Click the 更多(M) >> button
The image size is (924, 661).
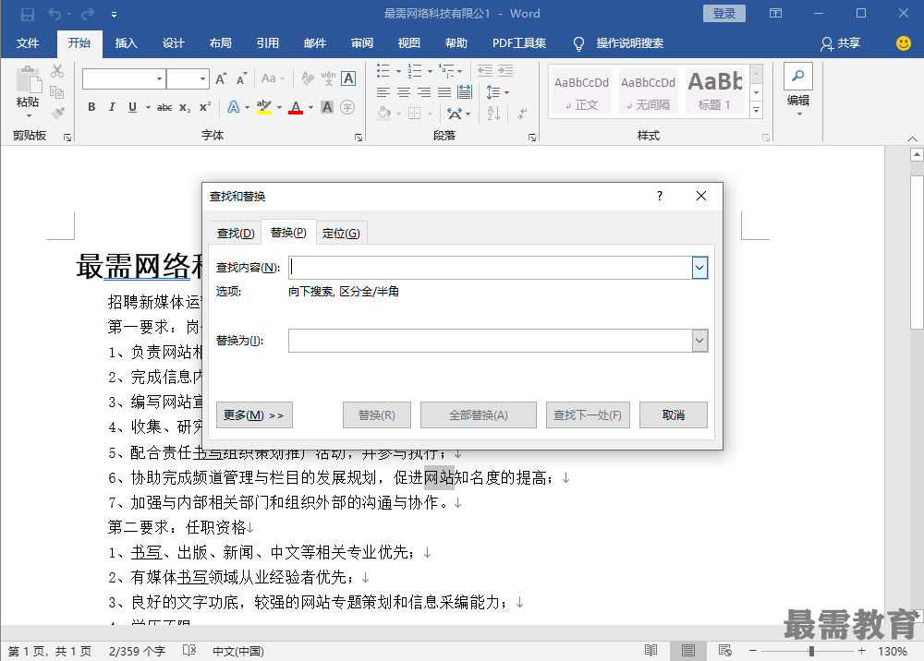tap(254, 415)
